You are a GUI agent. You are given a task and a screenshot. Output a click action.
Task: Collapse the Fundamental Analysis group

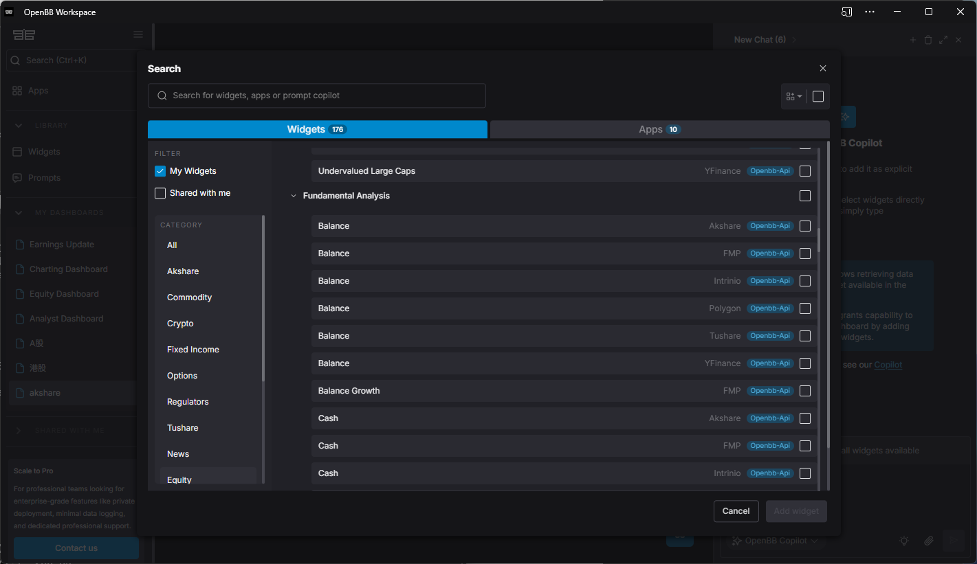[x=294, y=196]
